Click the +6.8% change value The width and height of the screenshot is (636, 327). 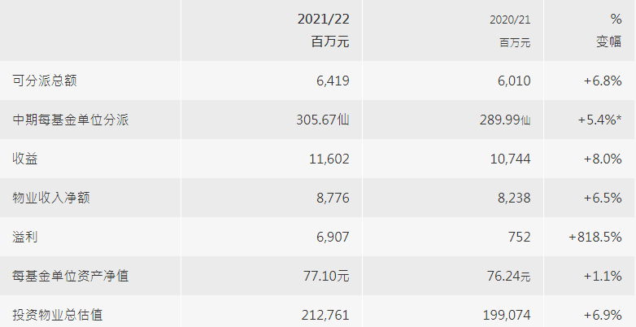point(603,81)
